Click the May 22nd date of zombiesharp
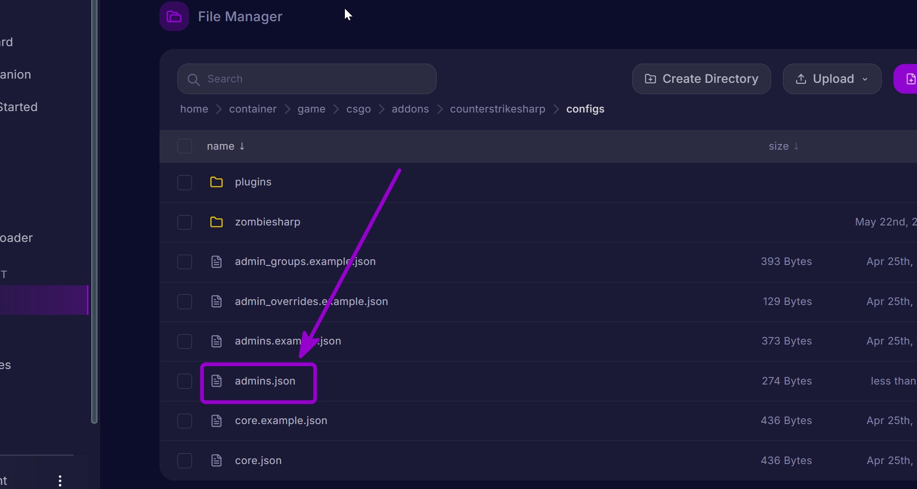The width and height of the screenshot is (917, 489). [x=886, y=222]
